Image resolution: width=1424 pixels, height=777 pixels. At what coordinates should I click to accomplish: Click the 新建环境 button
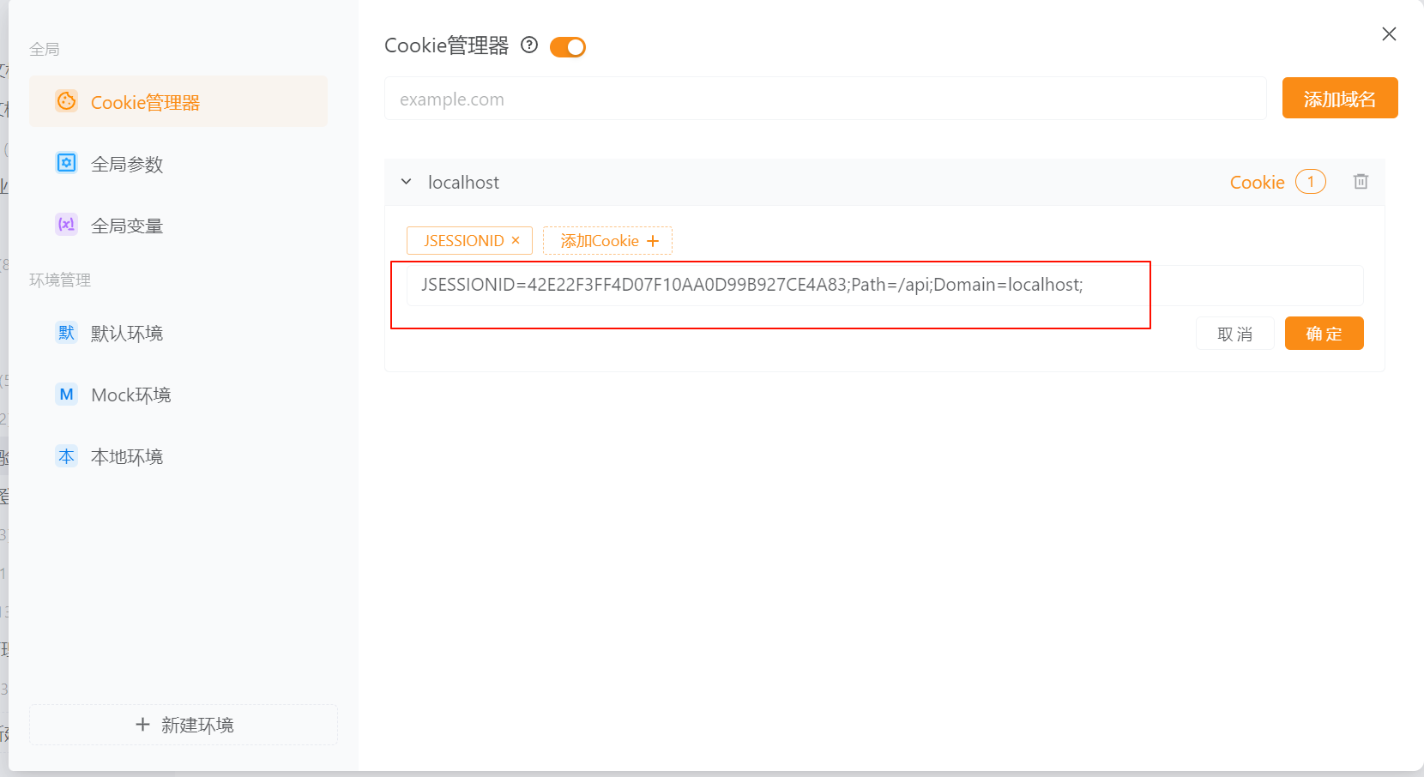tap(184, 725)
